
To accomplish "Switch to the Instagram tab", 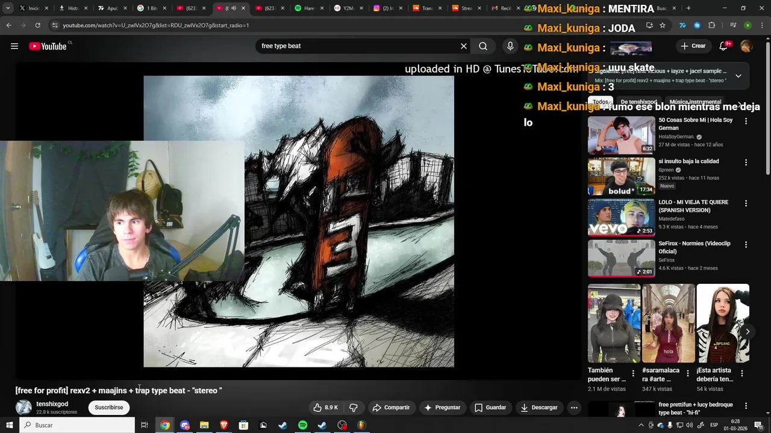I will (387, 8).
